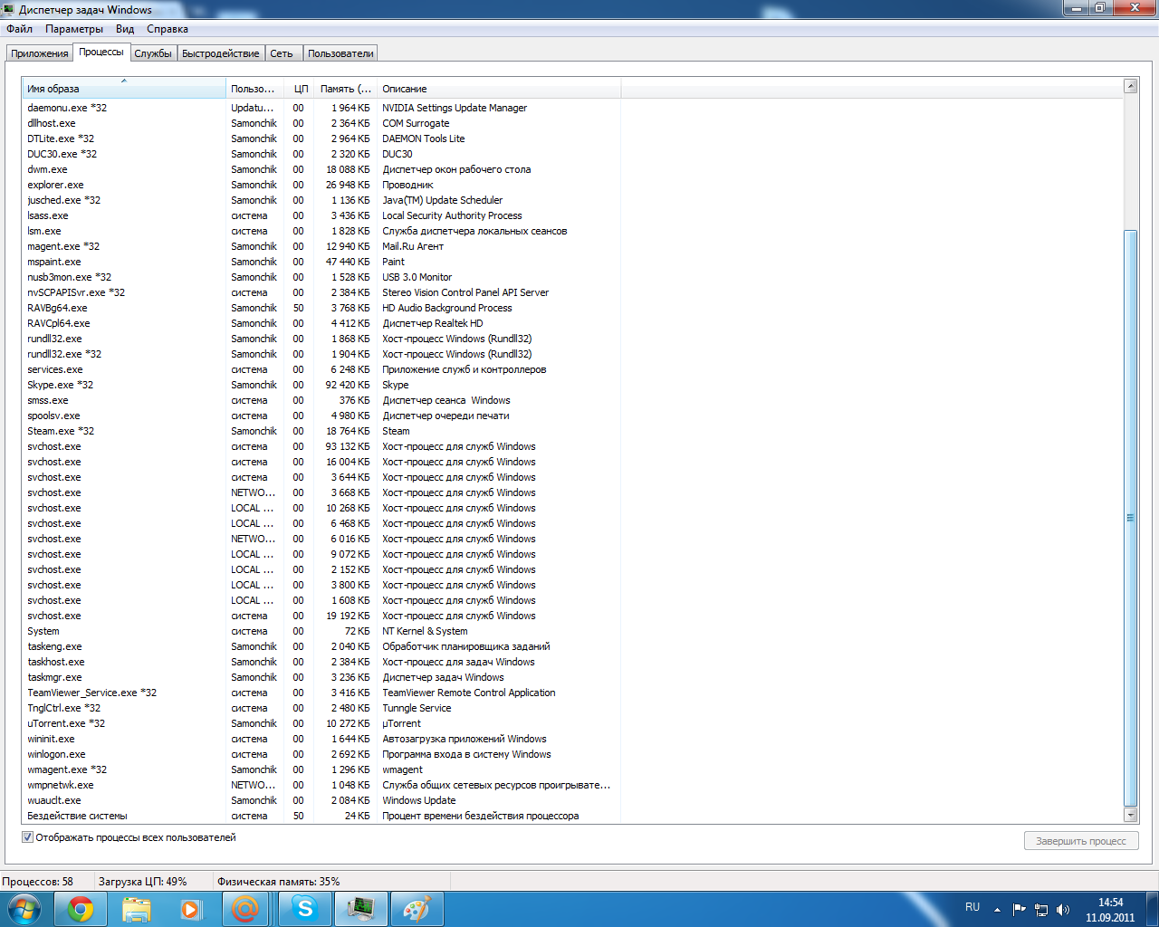Click the 'Завершить процесс' button
Viewport: 1159px width, 927px height.
1081,841
